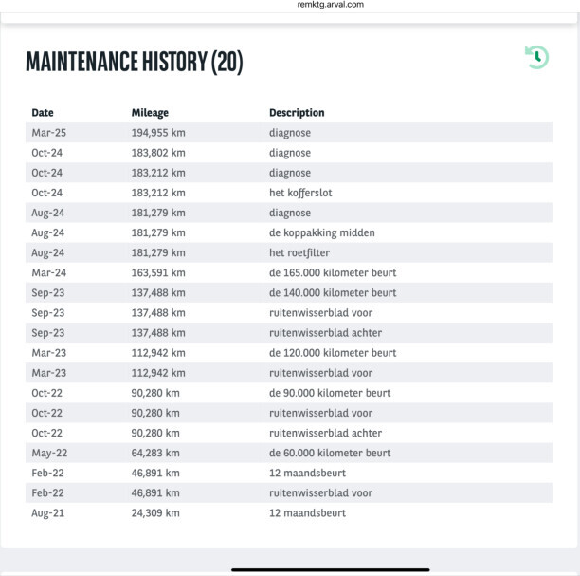The height and width of the screenshot is (576, 580).
Task: Click the green maintenance history clock icon
Action: [536, 57]
